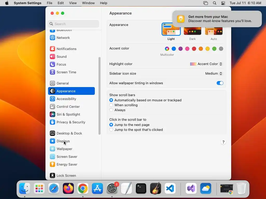Open Lock Screen settings
The image size is (266, 199).
[x=71, y=176]
